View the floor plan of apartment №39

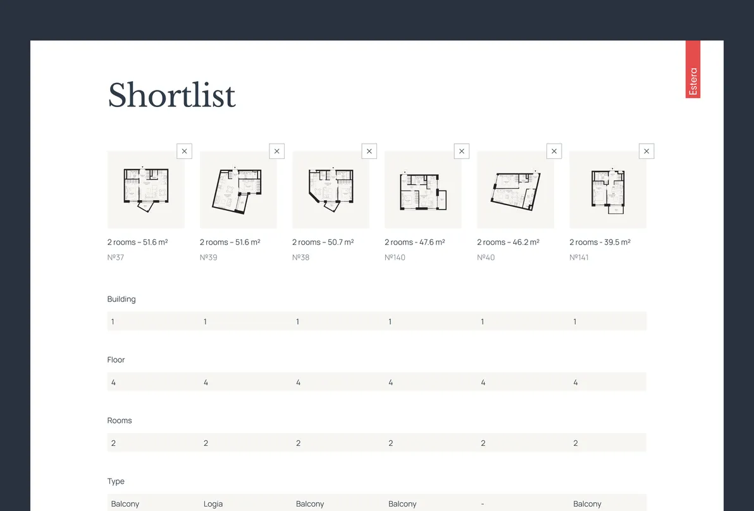[x=238, y=189]
